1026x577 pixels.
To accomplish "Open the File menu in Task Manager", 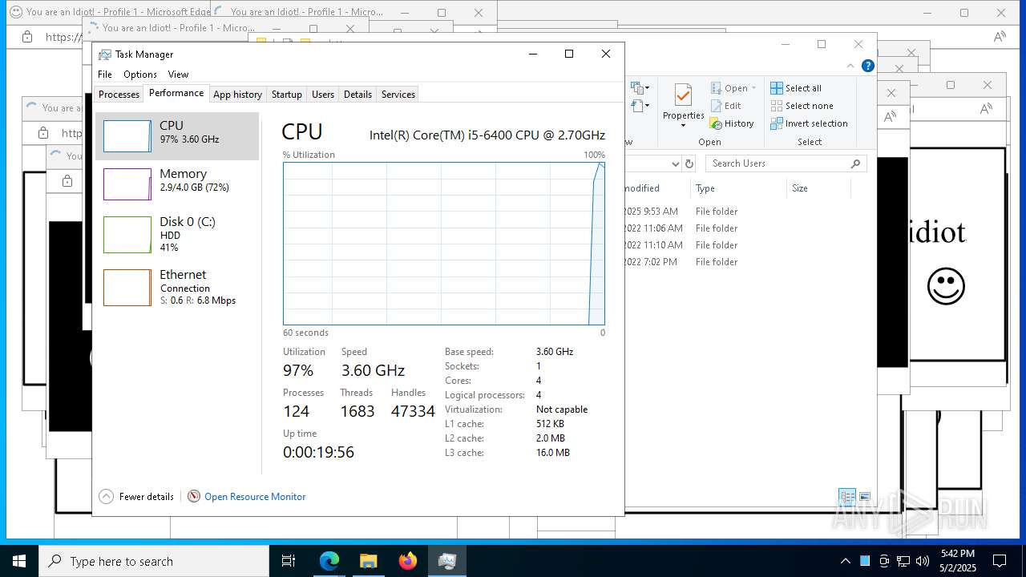I will point(105,74).
